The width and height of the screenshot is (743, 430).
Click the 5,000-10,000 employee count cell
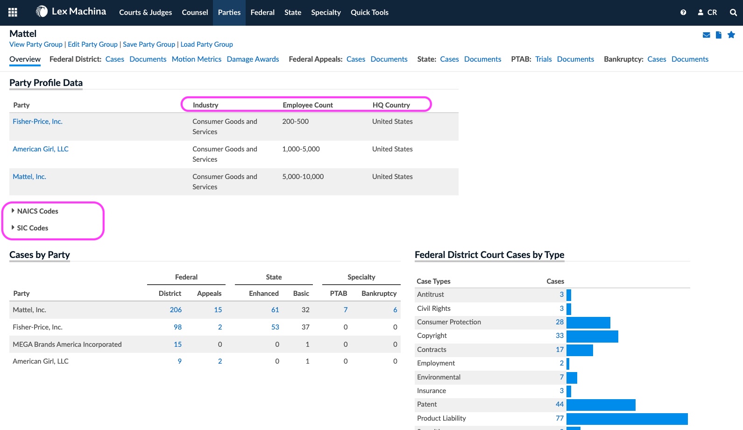click(303, 177)
